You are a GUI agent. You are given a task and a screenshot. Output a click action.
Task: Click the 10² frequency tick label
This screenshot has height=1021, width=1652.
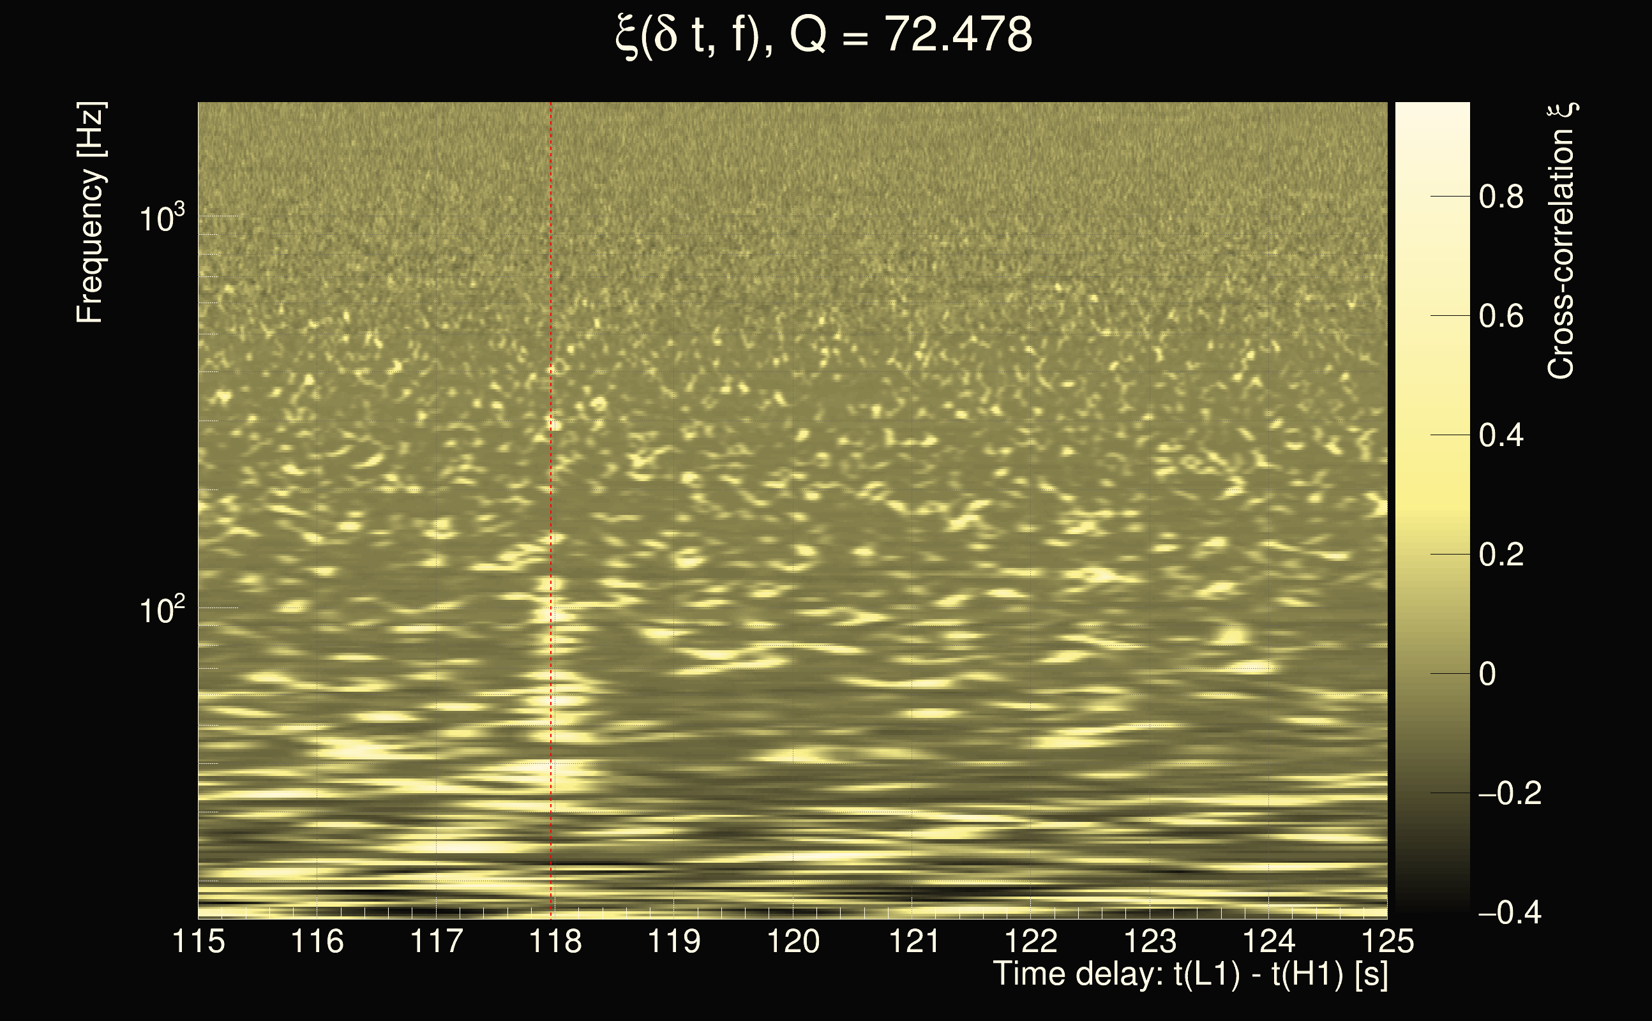(161, 610)
